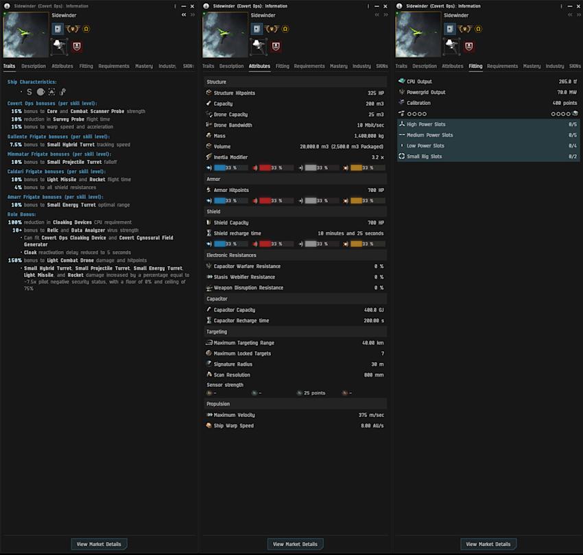The width and height of the screenshot is (583, 555).
Task: Open the right window kebab options menu
Action: (x=561, y=6)
